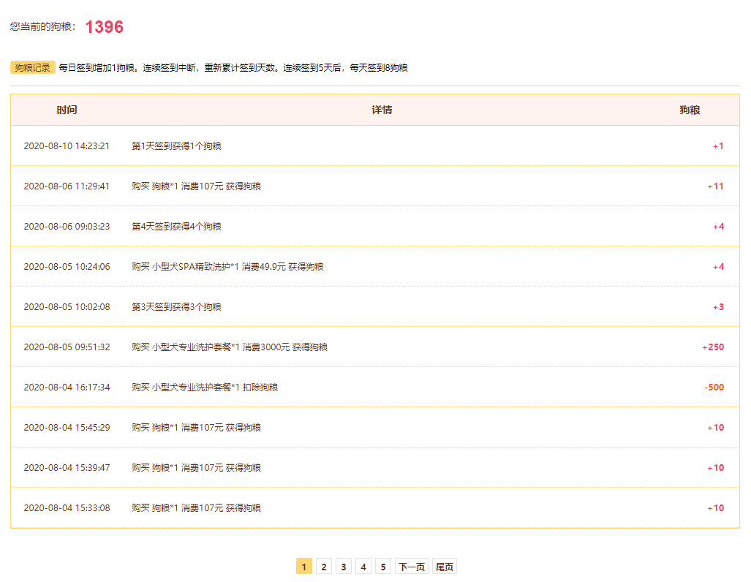Click 第4天签到获得4个狗粮 detail
Screen dimensions: 751x582
(x=176, y=226)
